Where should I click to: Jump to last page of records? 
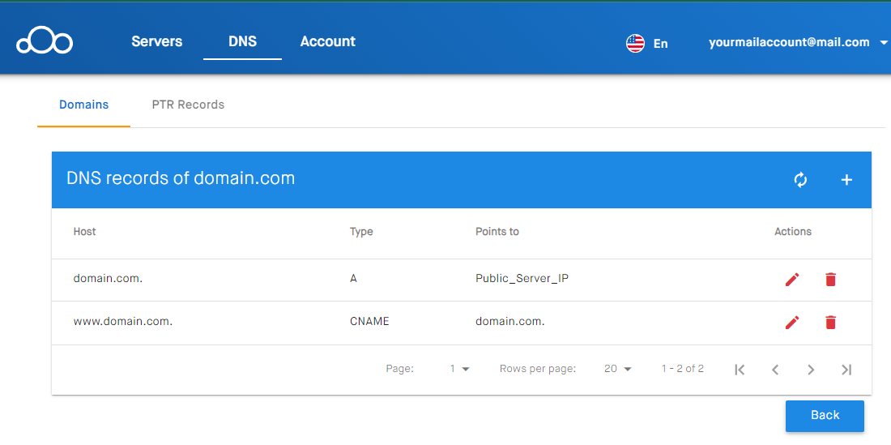click(846, 370)
